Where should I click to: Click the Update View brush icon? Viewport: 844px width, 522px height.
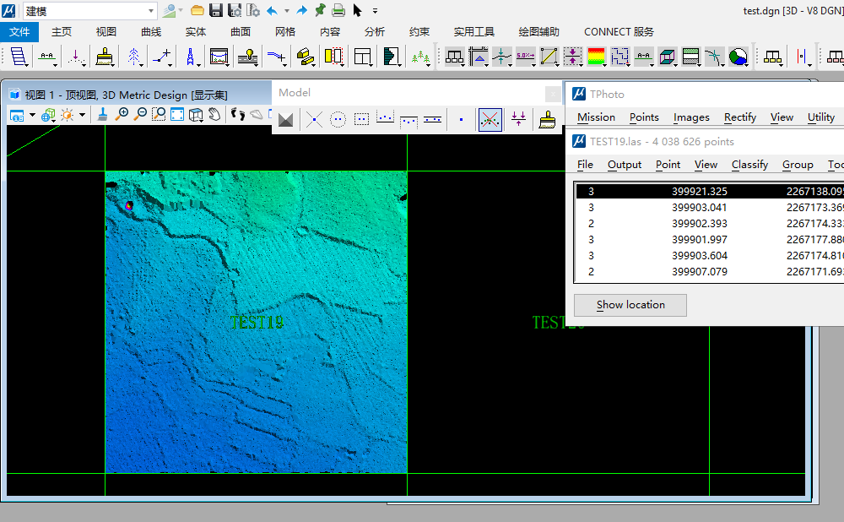(x=102, y=115)
